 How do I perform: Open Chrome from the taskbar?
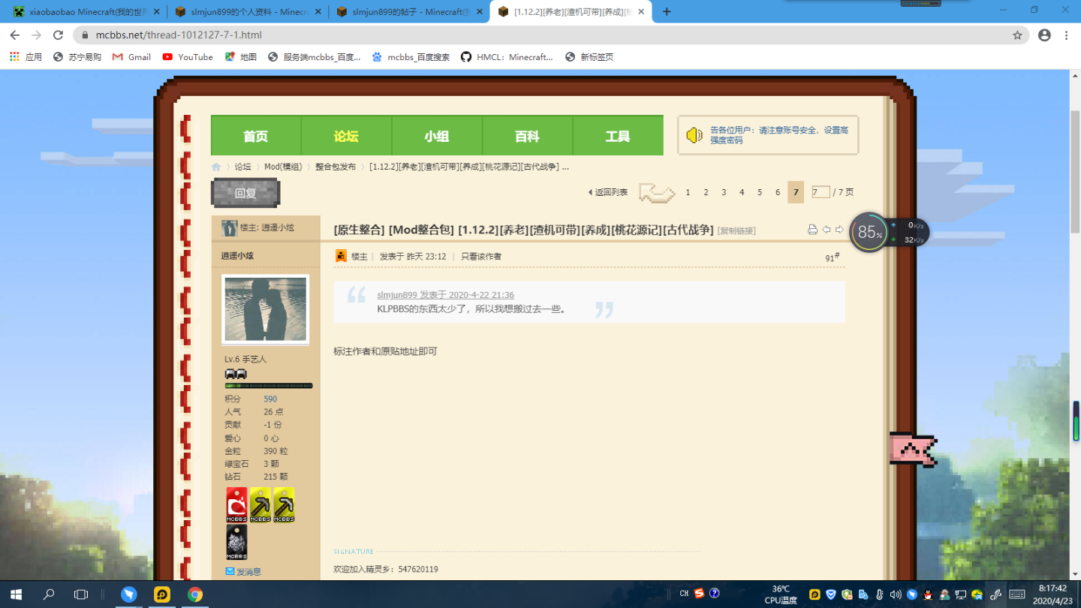(x=195, y=594)
